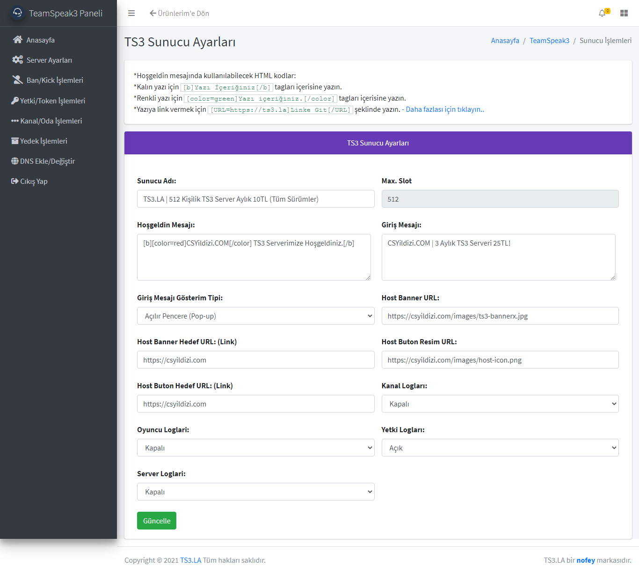Open the Server Loglari dropdown
This screenshot has width=639, height=573.
tap(255, 492)
